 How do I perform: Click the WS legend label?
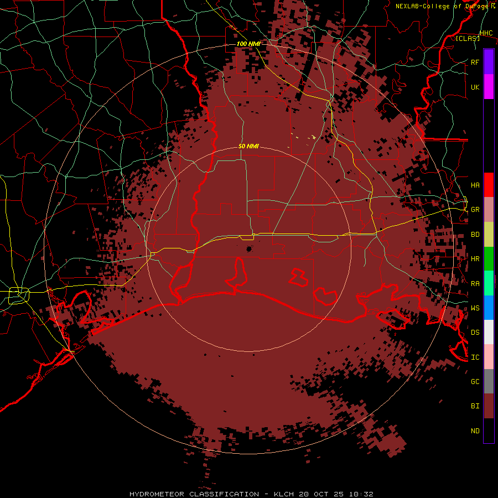[475, 308]
